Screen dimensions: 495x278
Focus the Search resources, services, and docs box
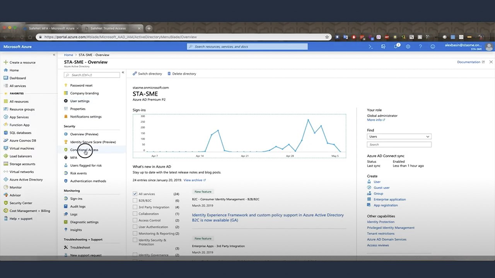(247, 46)
